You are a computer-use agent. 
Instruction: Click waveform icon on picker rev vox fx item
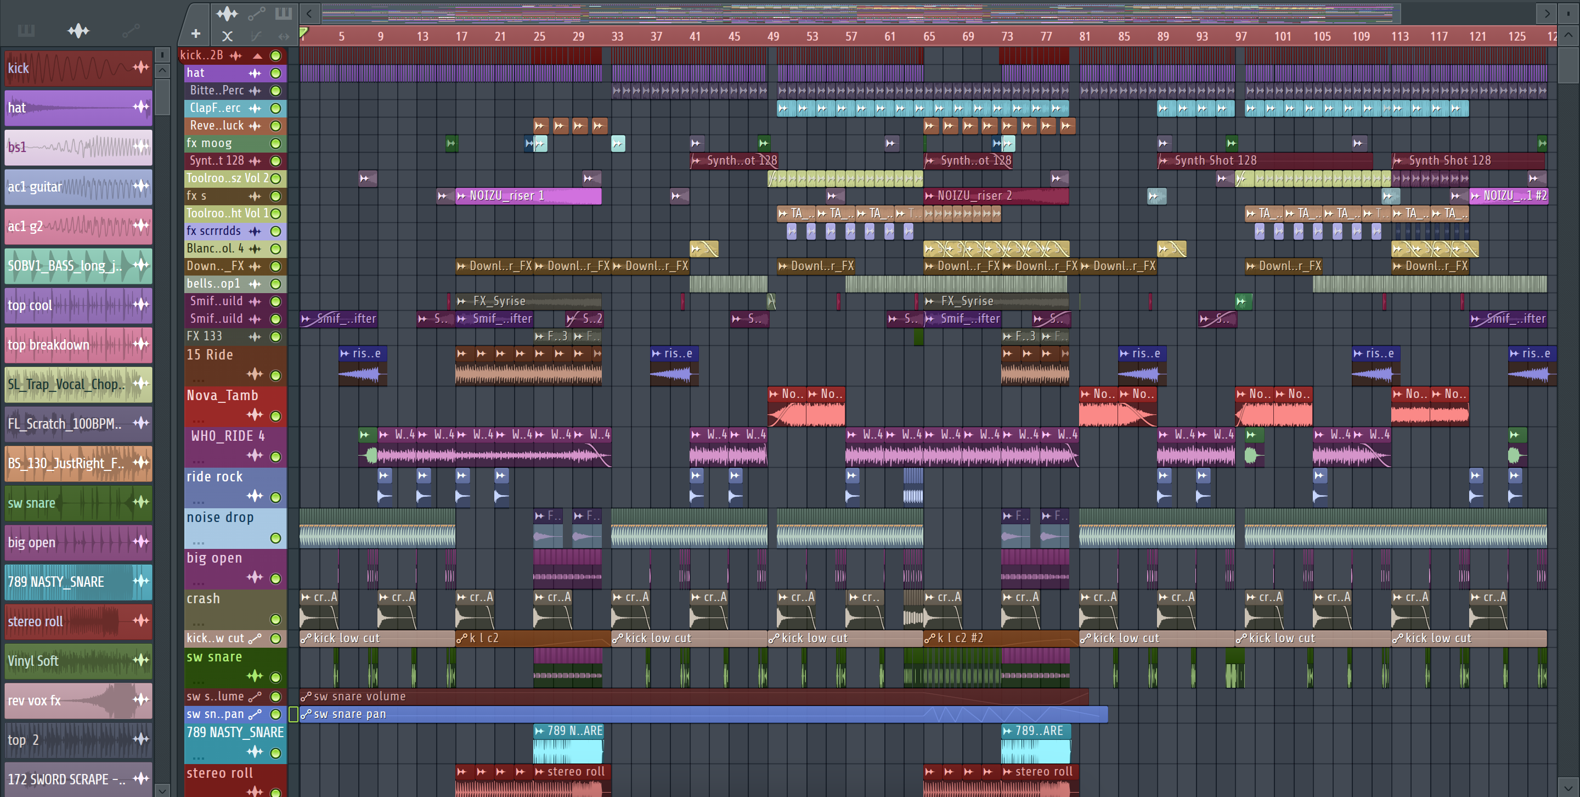point(141,699)
